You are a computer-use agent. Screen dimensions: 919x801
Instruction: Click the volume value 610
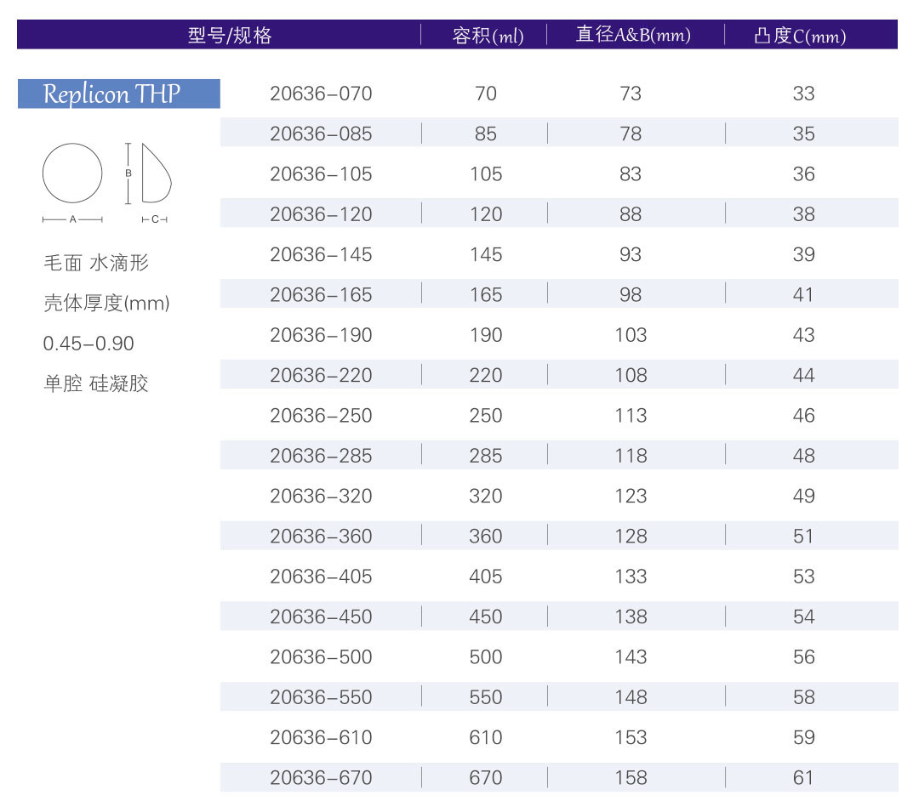[486, 738]
